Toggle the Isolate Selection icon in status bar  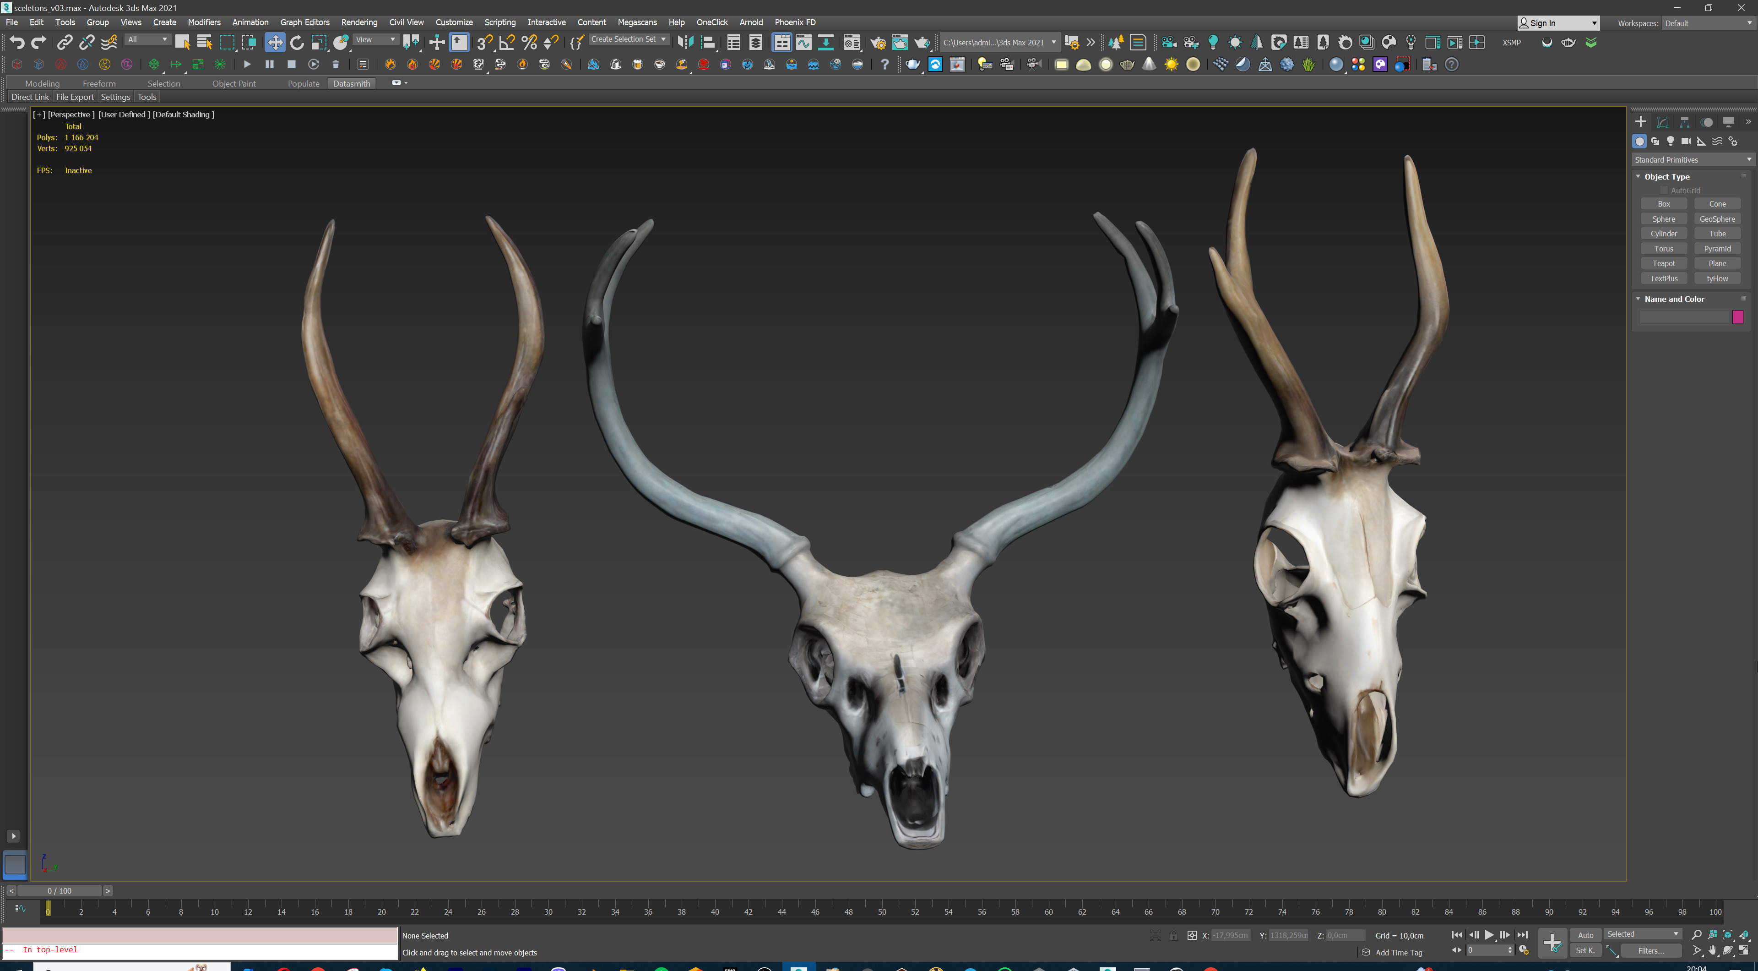point(1155,935)
